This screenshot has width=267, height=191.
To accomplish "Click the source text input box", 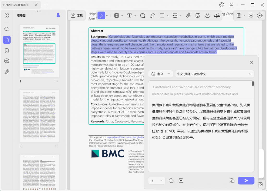I will pyautogui.click(x=201, y=90).
